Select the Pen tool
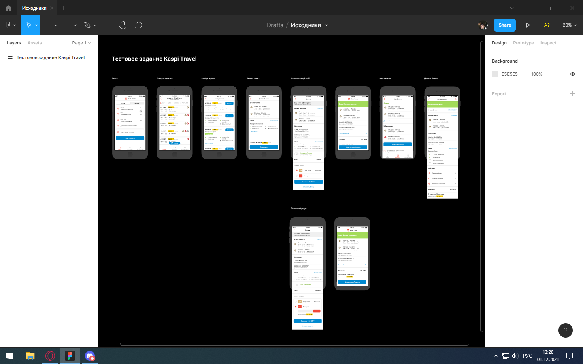583x364 pixels. 87,25
